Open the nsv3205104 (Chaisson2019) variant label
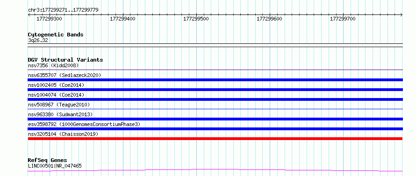Screen dimensions: 416x176 click(x=63, y=134)
